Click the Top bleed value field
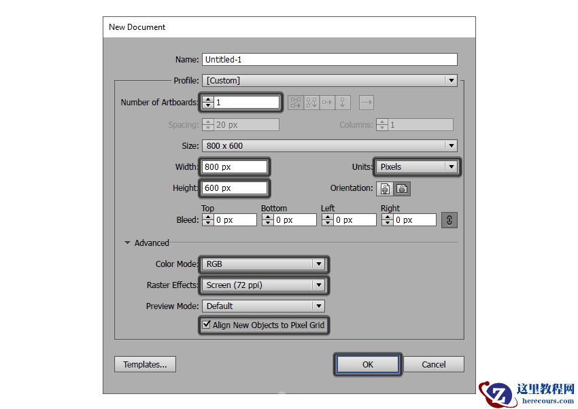This screenshot has height=409, width=578. point(235,220)
